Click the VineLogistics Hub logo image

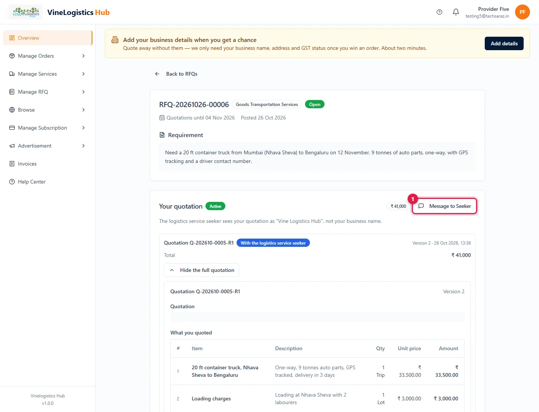click(26, 12)
